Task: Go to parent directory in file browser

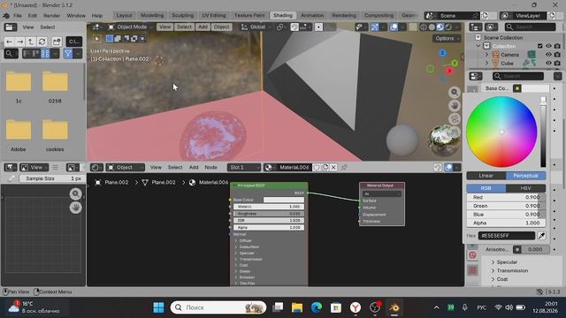Action: pyautogui.click(x=31, y=42)
